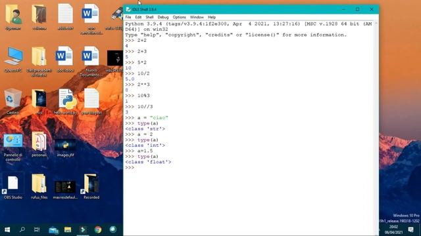Open the Options menu in IDLE

(x=179, y=17)
